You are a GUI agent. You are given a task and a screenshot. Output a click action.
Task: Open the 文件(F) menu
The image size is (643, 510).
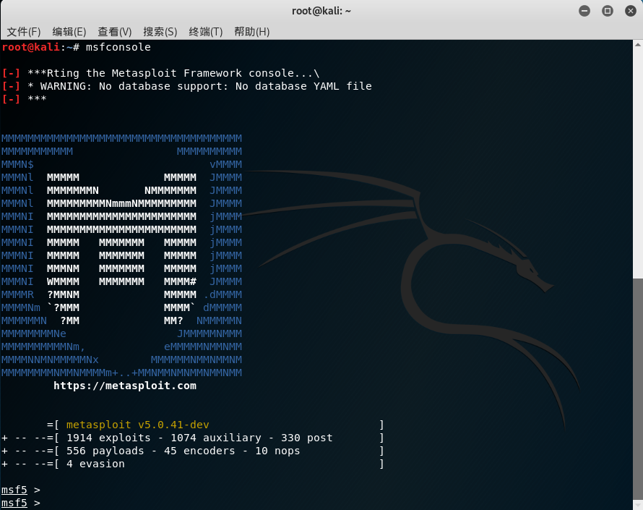[23, 32]
